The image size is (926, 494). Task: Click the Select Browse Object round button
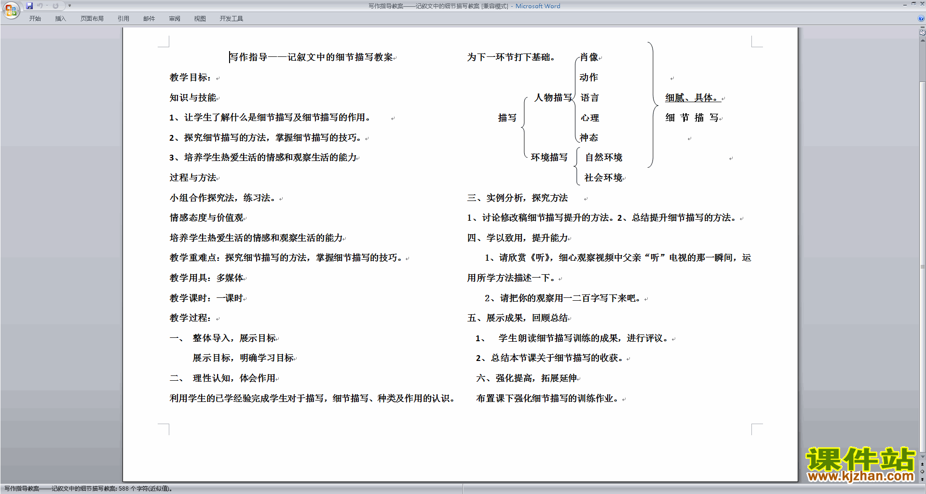pos(923,472)
